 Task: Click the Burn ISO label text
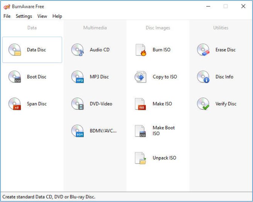tap(162, 50)
